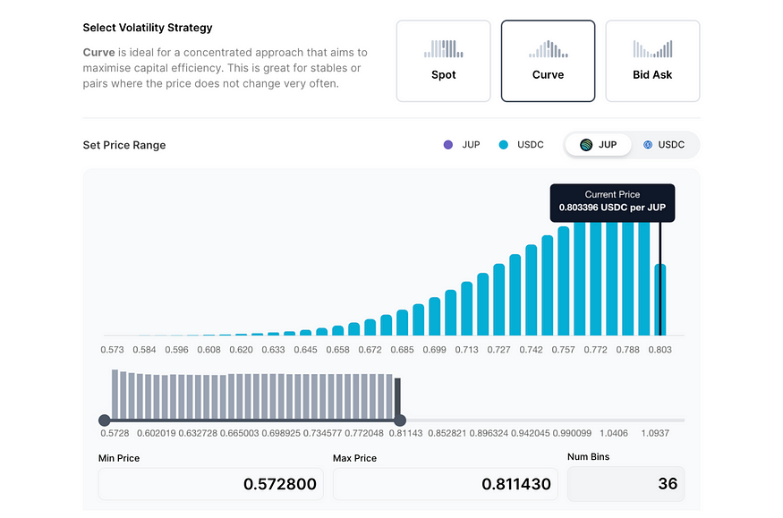Screen dimensions: 783x518
Task: Click the 0.633 axis label
Action: 273,350
